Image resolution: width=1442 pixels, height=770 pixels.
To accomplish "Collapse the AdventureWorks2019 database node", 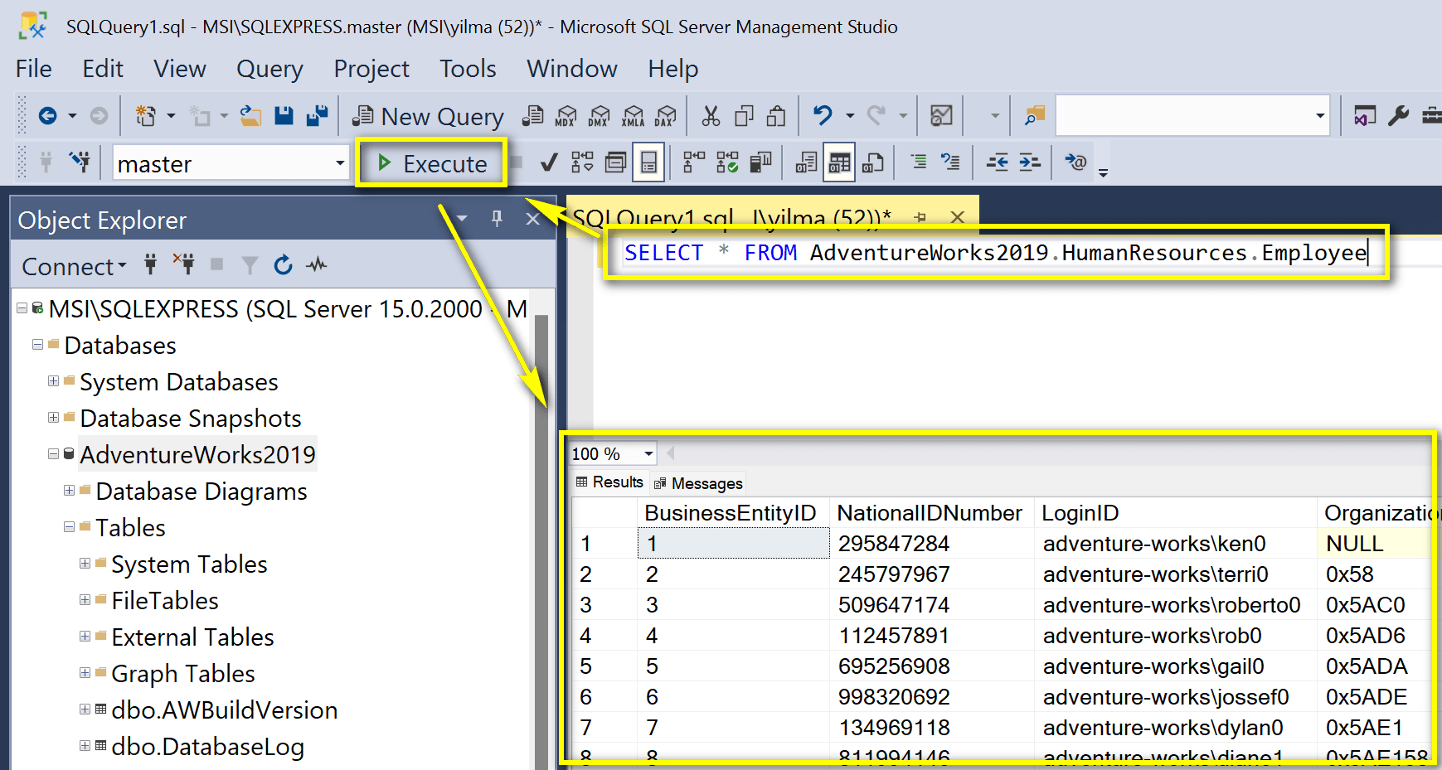I will point(53,453).
